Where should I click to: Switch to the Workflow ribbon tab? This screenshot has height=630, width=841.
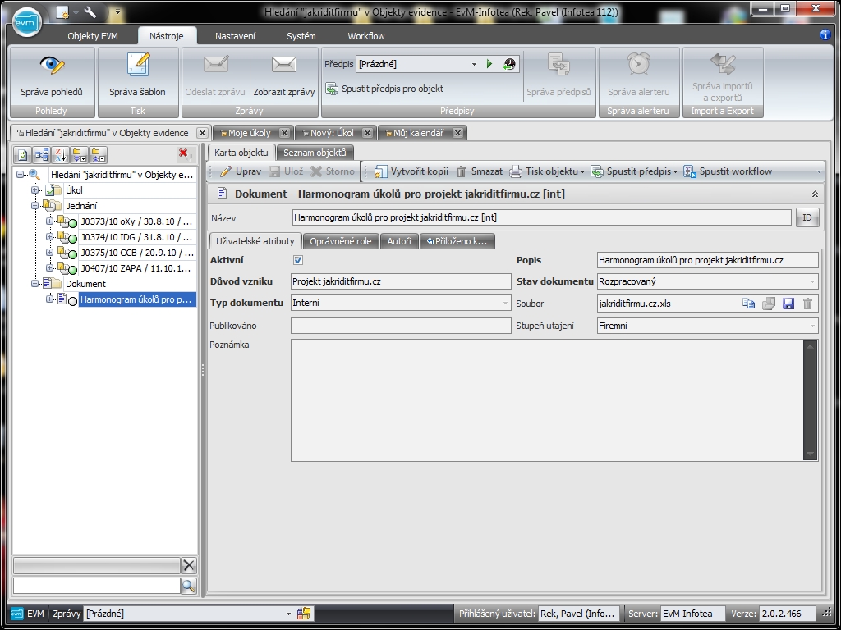[365, 36]
